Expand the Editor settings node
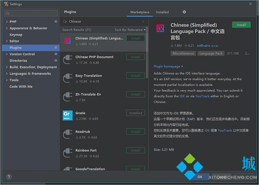Screen dimensions: 259x185 [x=6, y=41]
